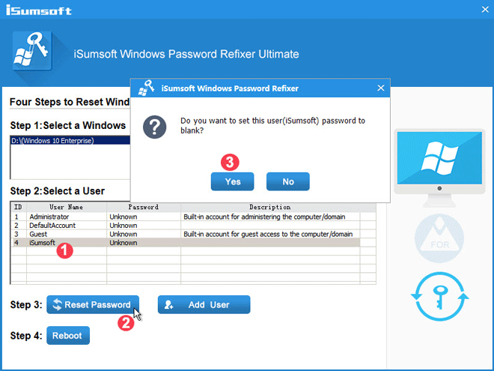
Task: Click Administrator account description text
Action: 264,217
